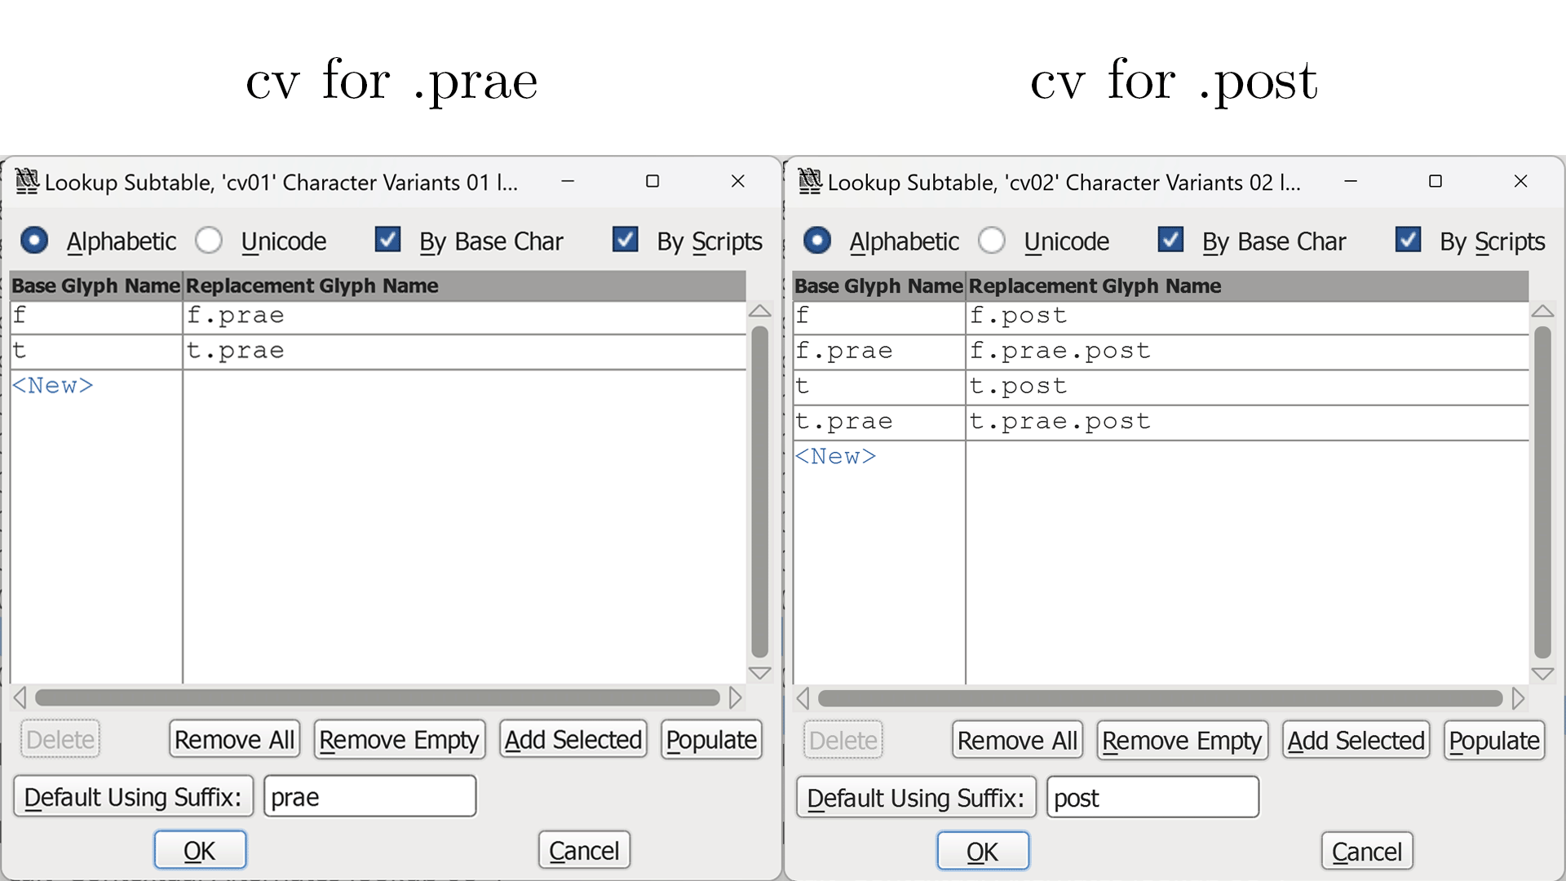The width and height of the screenshot is (1566, 881).
Task: Click right scroll arrow in cv02 window
Action: pos(1518,698)
